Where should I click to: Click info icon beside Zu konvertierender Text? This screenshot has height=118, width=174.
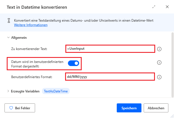[x=159, y=49]
